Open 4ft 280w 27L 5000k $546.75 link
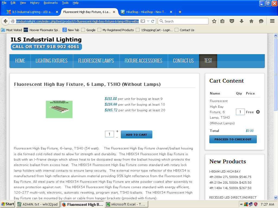Image resolution: width=278 pixels, height=208 pixels. tap(230, 177)
